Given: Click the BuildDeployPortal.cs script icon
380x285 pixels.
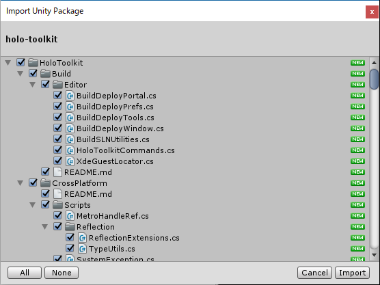Looking at the screenshot, I should [x=70, y=96].
